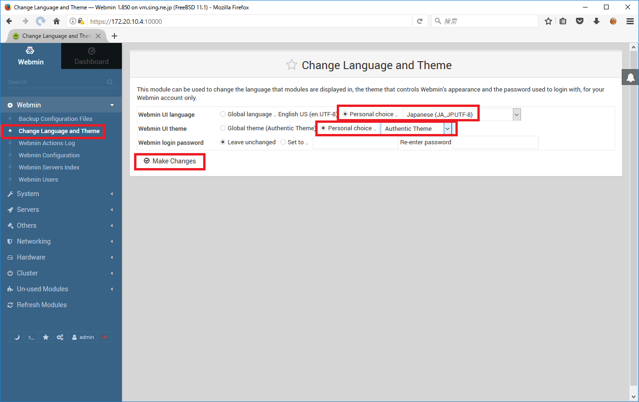The width and height of the screenshot is (639, 402).
Task: Open the Firefox hamburger menu
Action: pyautogui.click(x=630, y=21)
